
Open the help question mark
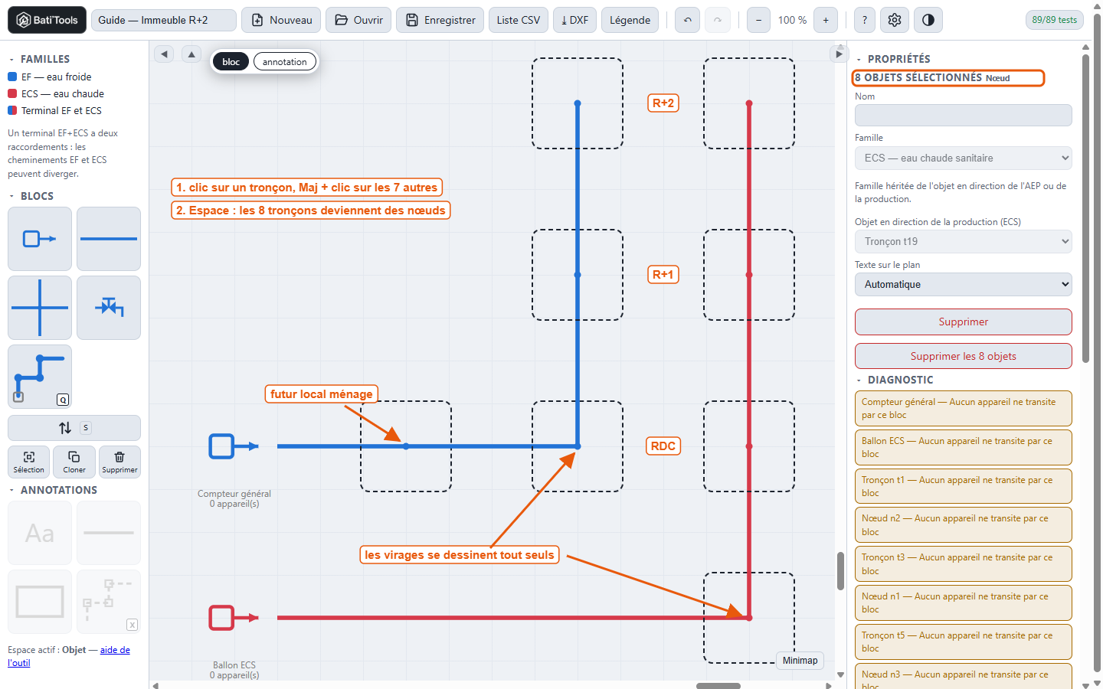865,20
